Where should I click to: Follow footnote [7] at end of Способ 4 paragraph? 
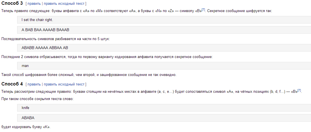point(299,91)
